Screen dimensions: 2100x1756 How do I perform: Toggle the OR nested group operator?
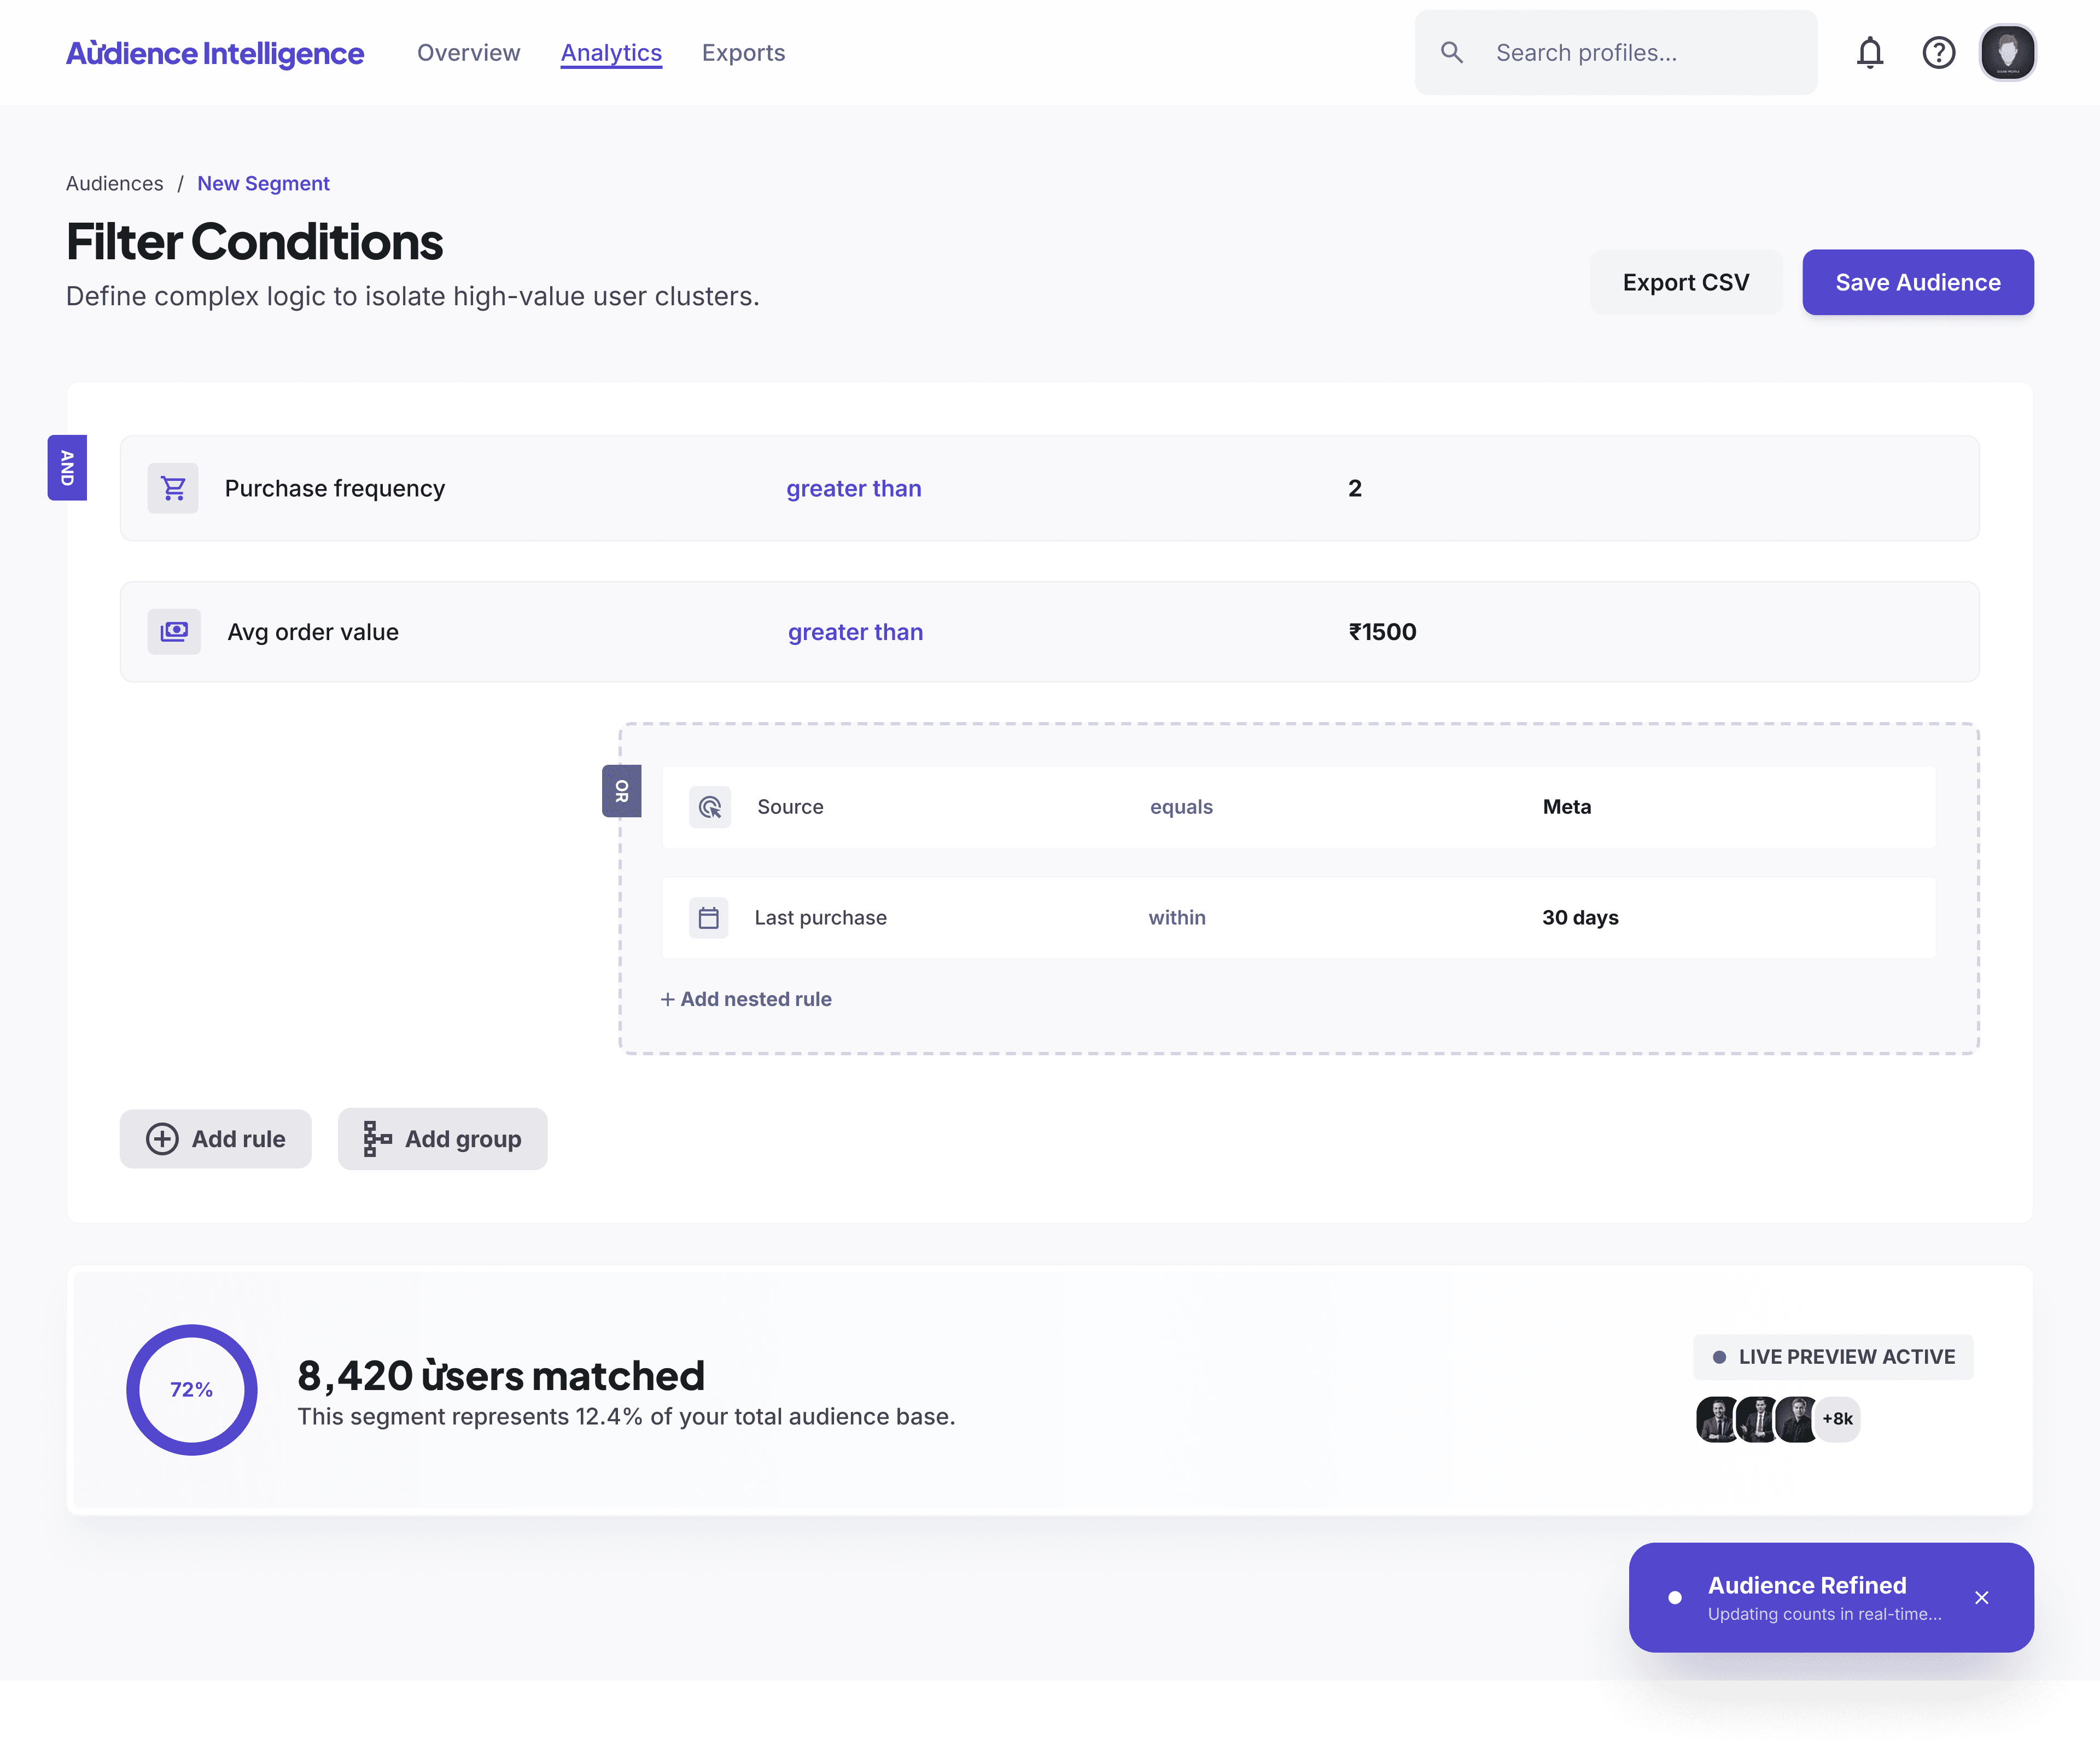click(x=621, y=790)
